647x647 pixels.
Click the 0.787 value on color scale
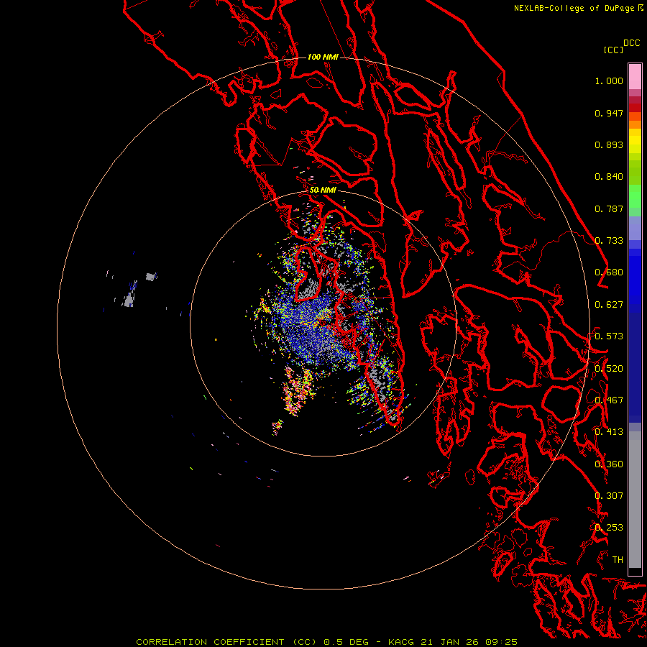pyautogui.click(x=609, y=208)
